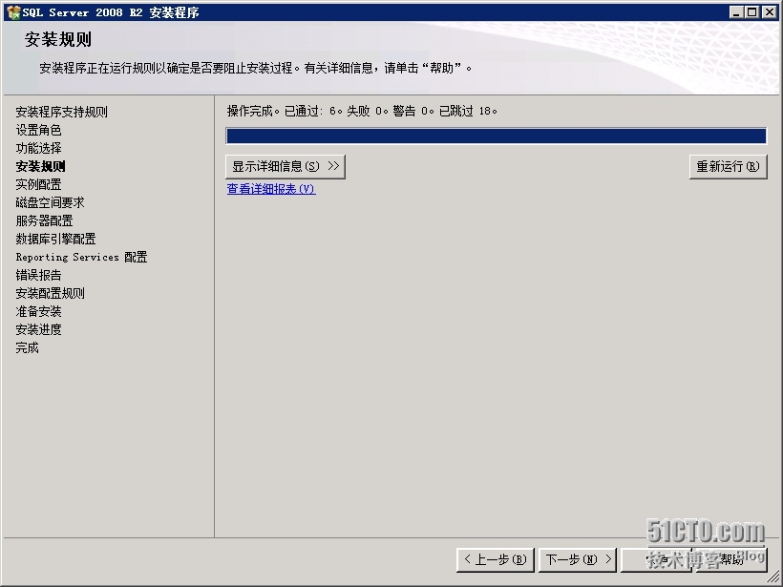Select Reporting Services 配置 step
The height and width of the screenshot is (587, 783).
pos(81,257)
